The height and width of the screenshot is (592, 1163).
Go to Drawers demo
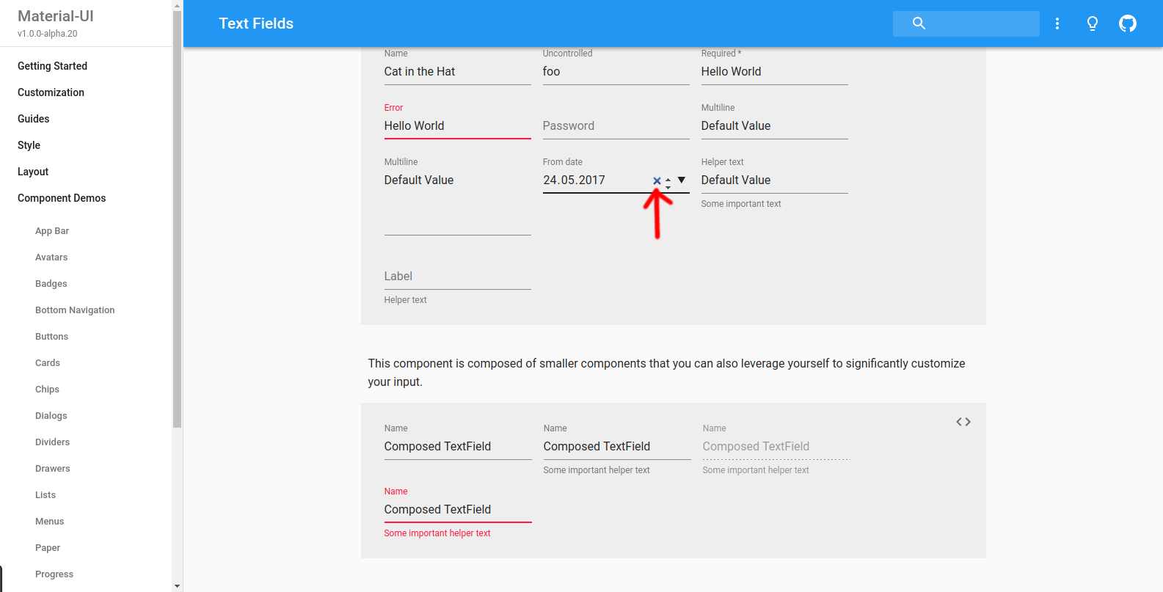click(53, 469)
